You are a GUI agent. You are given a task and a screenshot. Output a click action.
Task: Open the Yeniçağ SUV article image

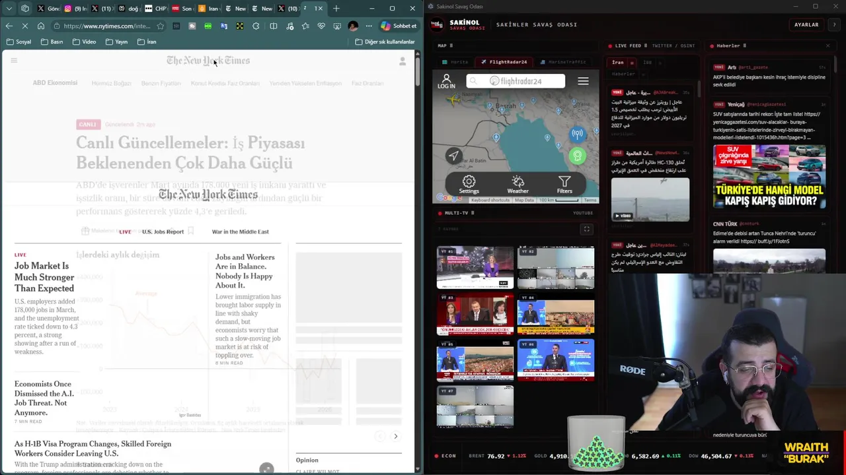pos(769,177)
